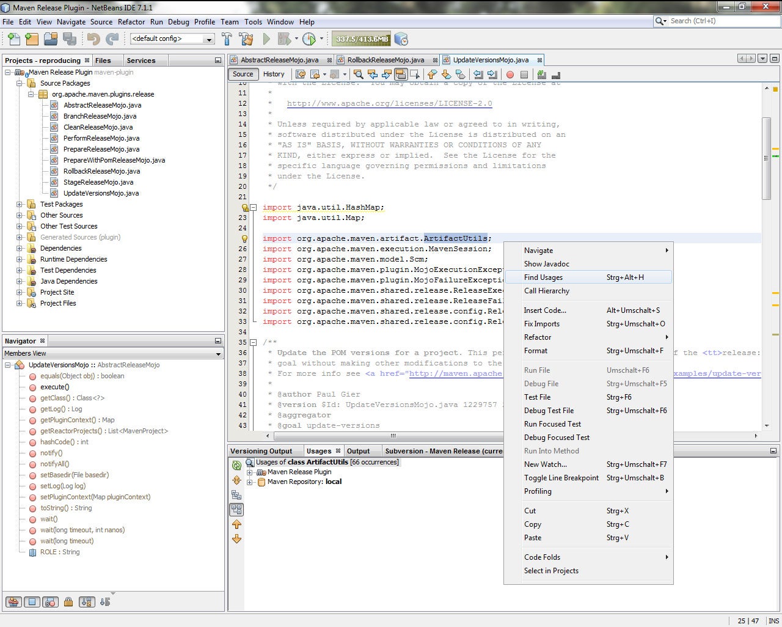Toggle Sort by Name in Navigator
Viewport: 782px width, 627px height.
87,602
